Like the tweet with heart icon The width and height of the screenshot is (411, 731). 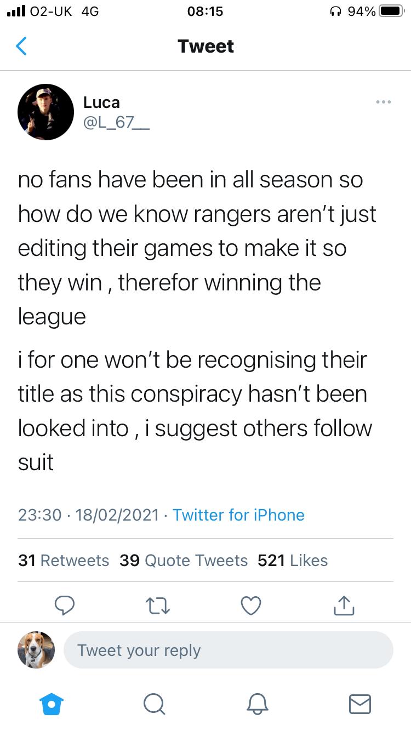point(251,605)
